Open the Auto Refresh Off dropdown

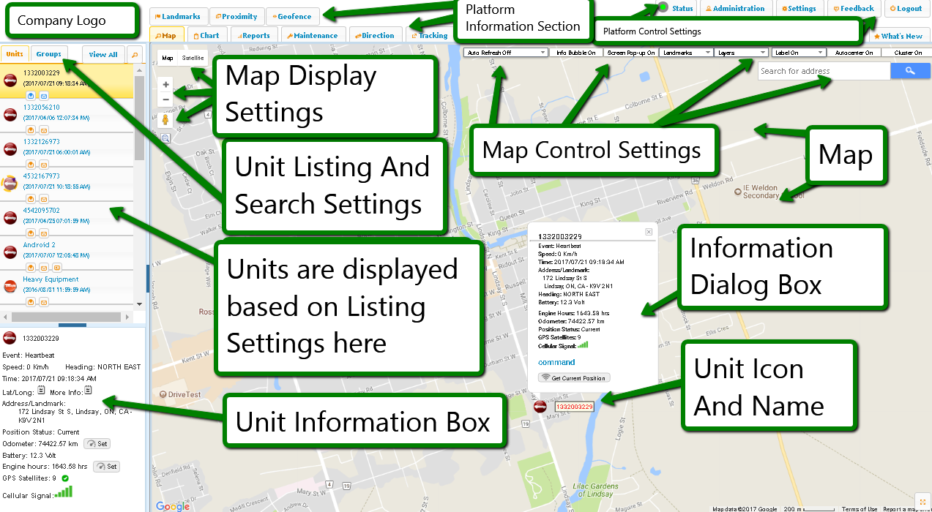507,53
